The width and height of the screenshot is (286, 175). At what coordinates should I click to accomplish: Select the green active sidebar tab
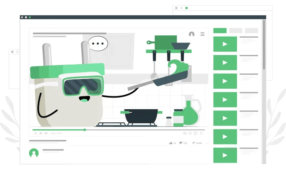220,31
